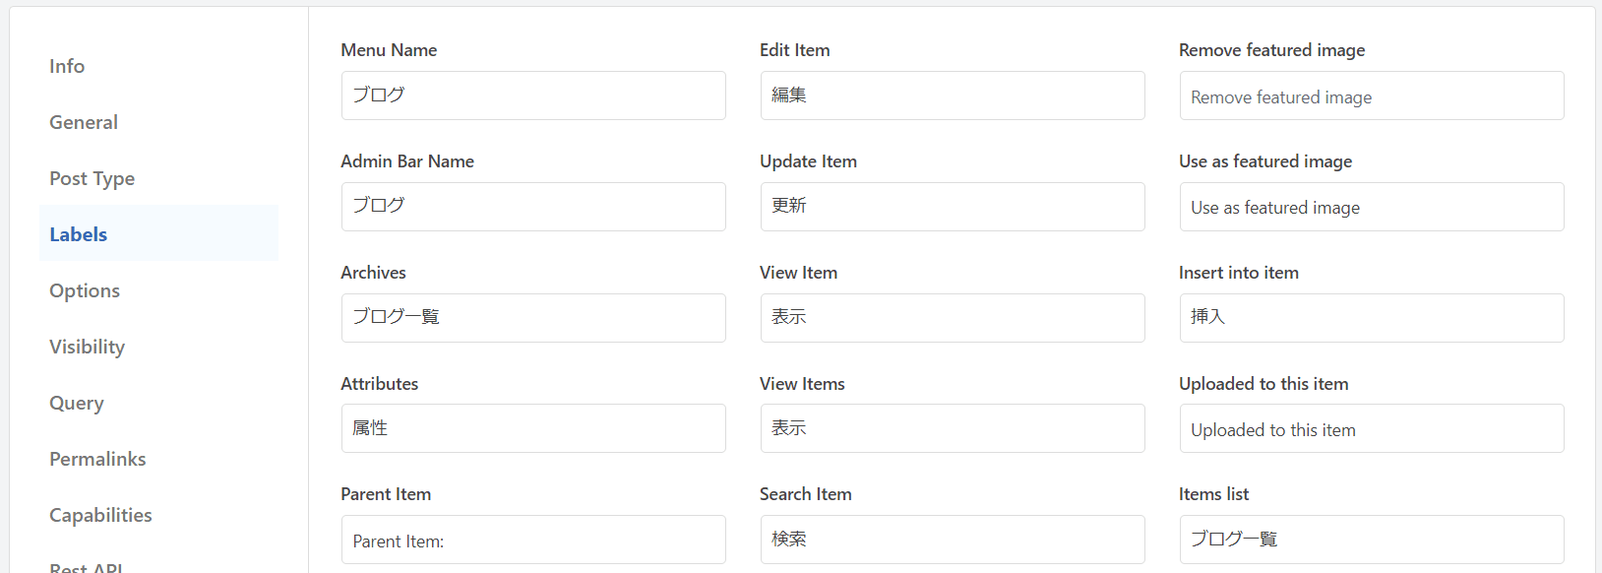This screenshot has height=573, width=1602.
Task: Click the Items list field showing ブログ一覧
Action: tap(1371, 540)
